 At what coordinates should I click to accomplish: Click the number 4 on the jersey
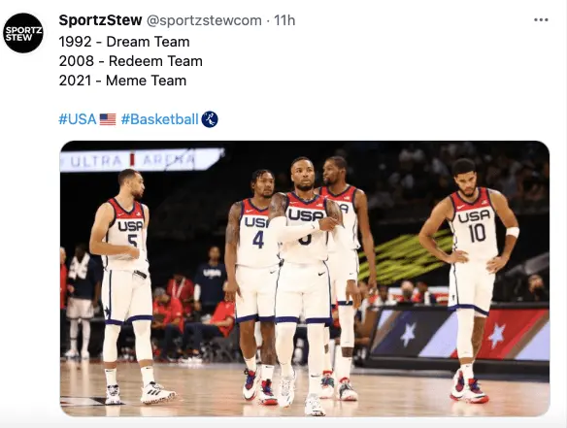[x=258, y=240]
